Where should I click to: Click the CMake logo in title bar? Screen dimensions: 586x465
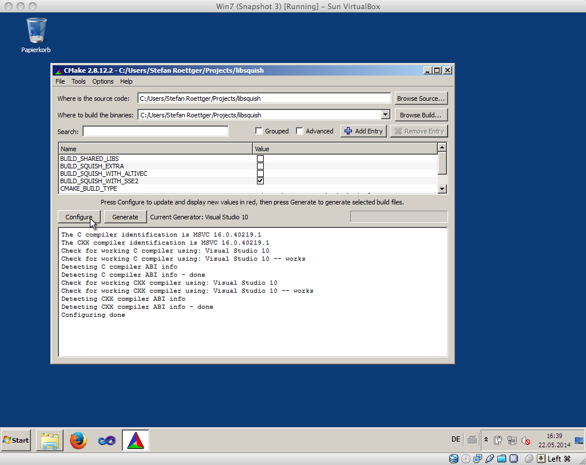(58, 70)
